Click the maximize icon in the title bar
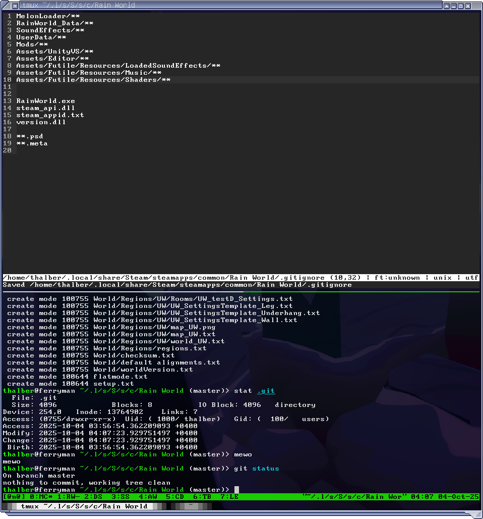 click(461, 6)
